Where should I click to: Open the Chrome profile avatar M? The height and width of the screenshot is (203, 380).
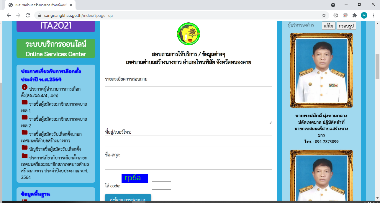click(x=364, y=15)
